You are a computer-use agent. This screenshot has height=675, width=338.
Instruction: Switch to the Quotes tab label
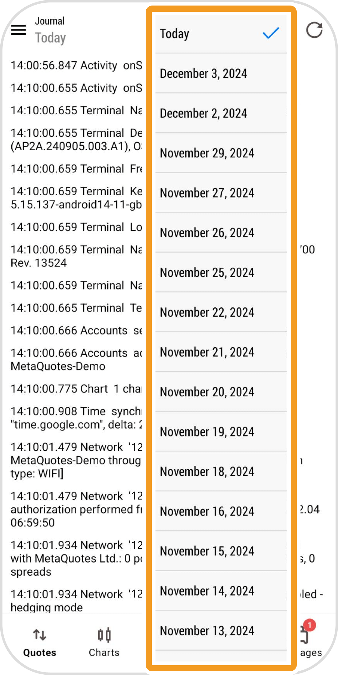click(x=40, y=652)
